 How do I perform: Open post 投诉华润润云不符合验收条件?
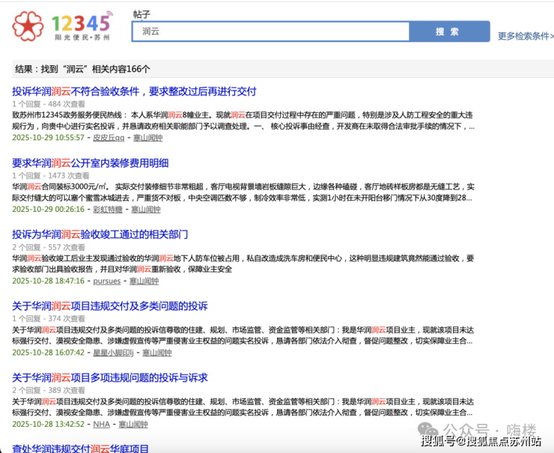(x=134, y=91)
